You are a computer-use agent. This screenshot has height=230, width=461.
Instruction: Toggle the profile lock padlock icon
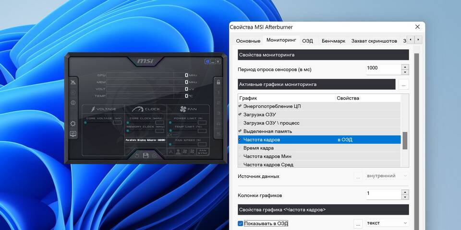(218, 82)
